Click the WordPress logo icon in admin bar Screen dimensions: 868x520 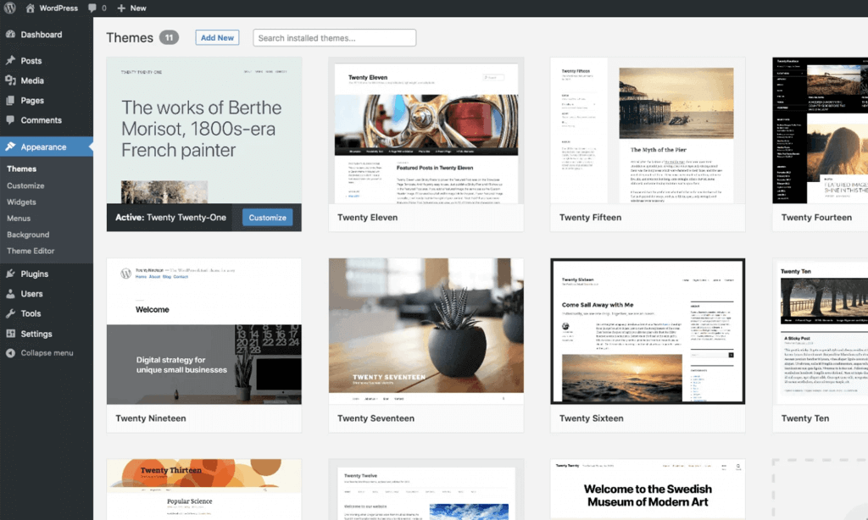[x=10, y=8]
